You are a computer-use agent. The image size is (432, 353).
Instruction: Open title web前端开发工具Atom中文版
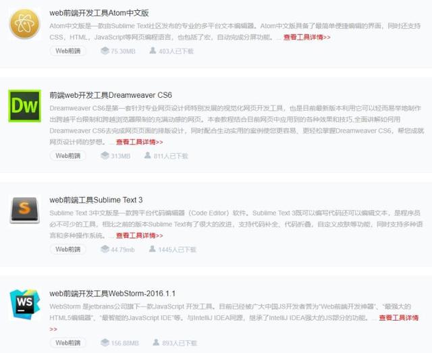click(99, 13)
